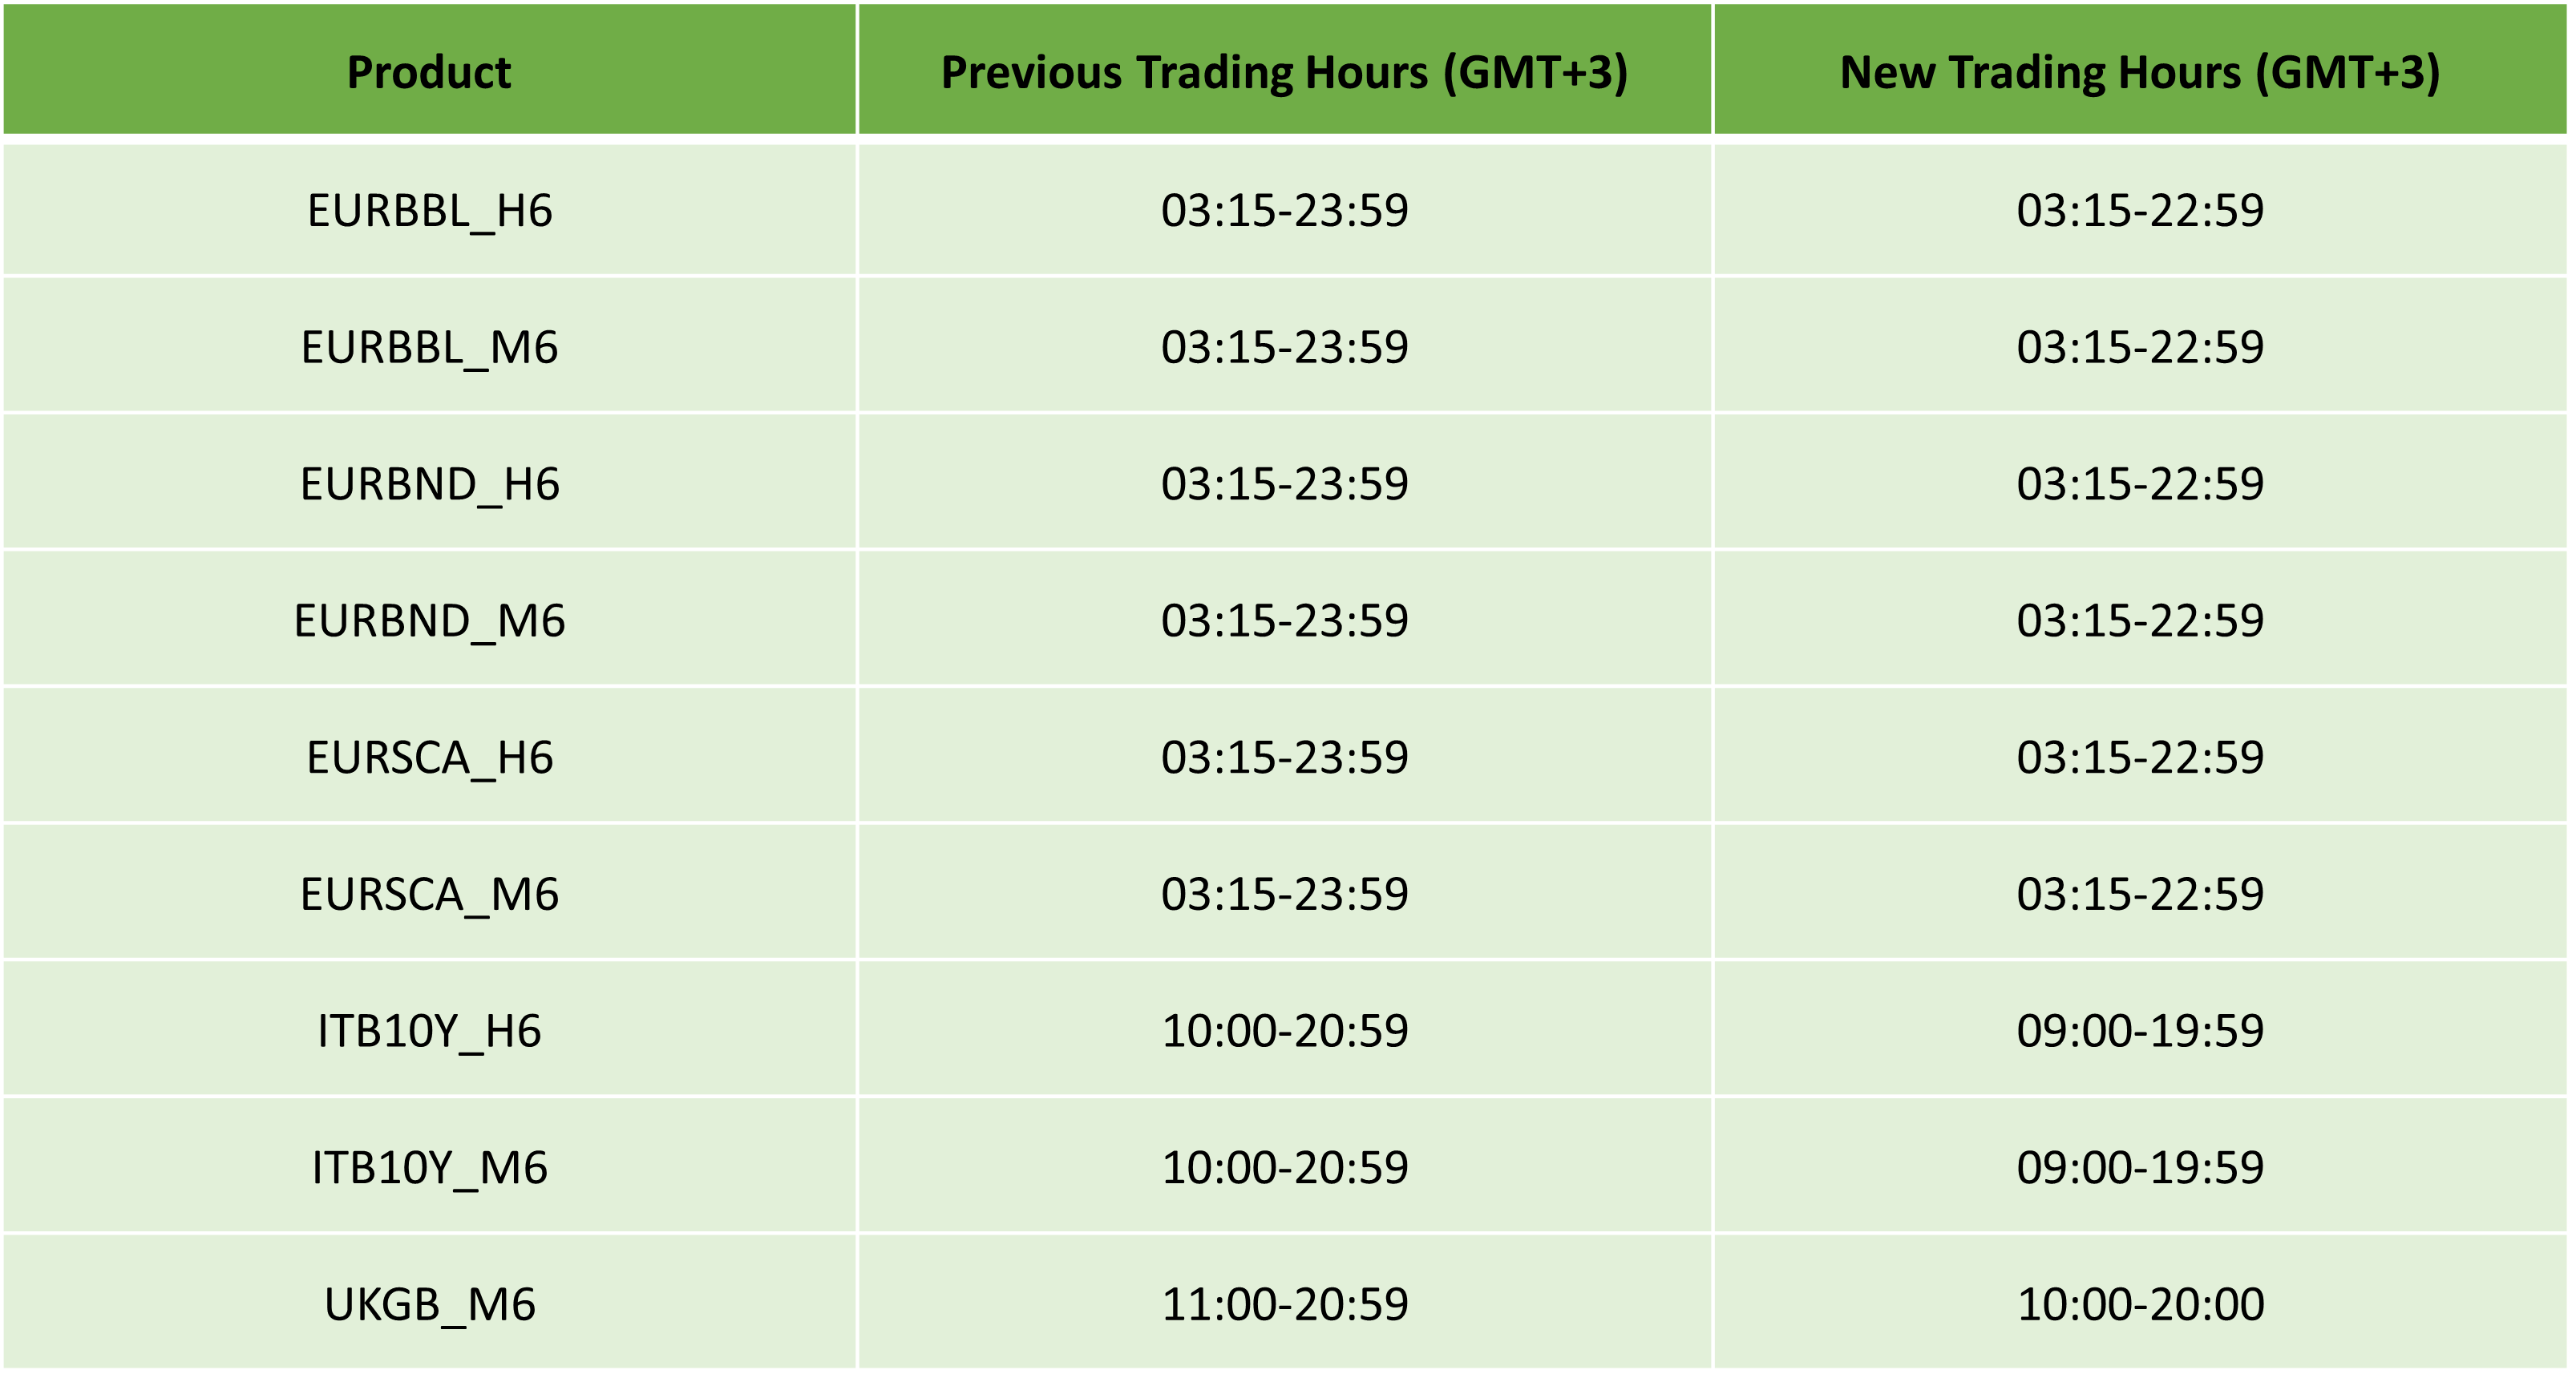Click the new trading hours for EURBND_M6
Viewport: 2576px width, 1374px height.
click(2140, 621)
